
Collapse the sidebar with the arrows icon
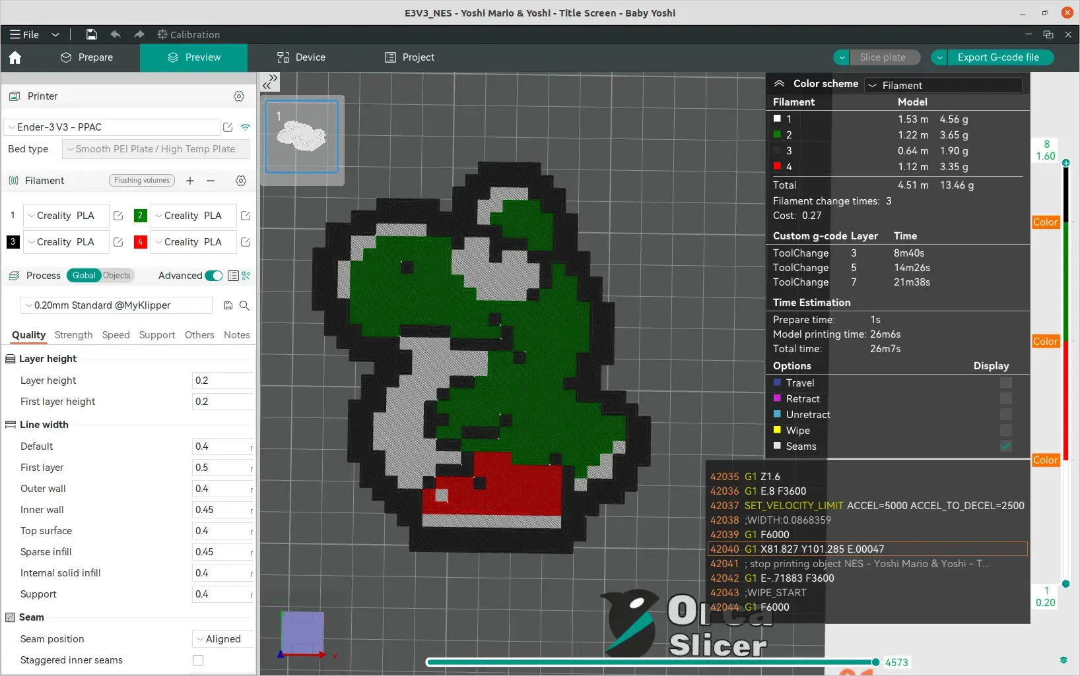[x=270, y=82]
